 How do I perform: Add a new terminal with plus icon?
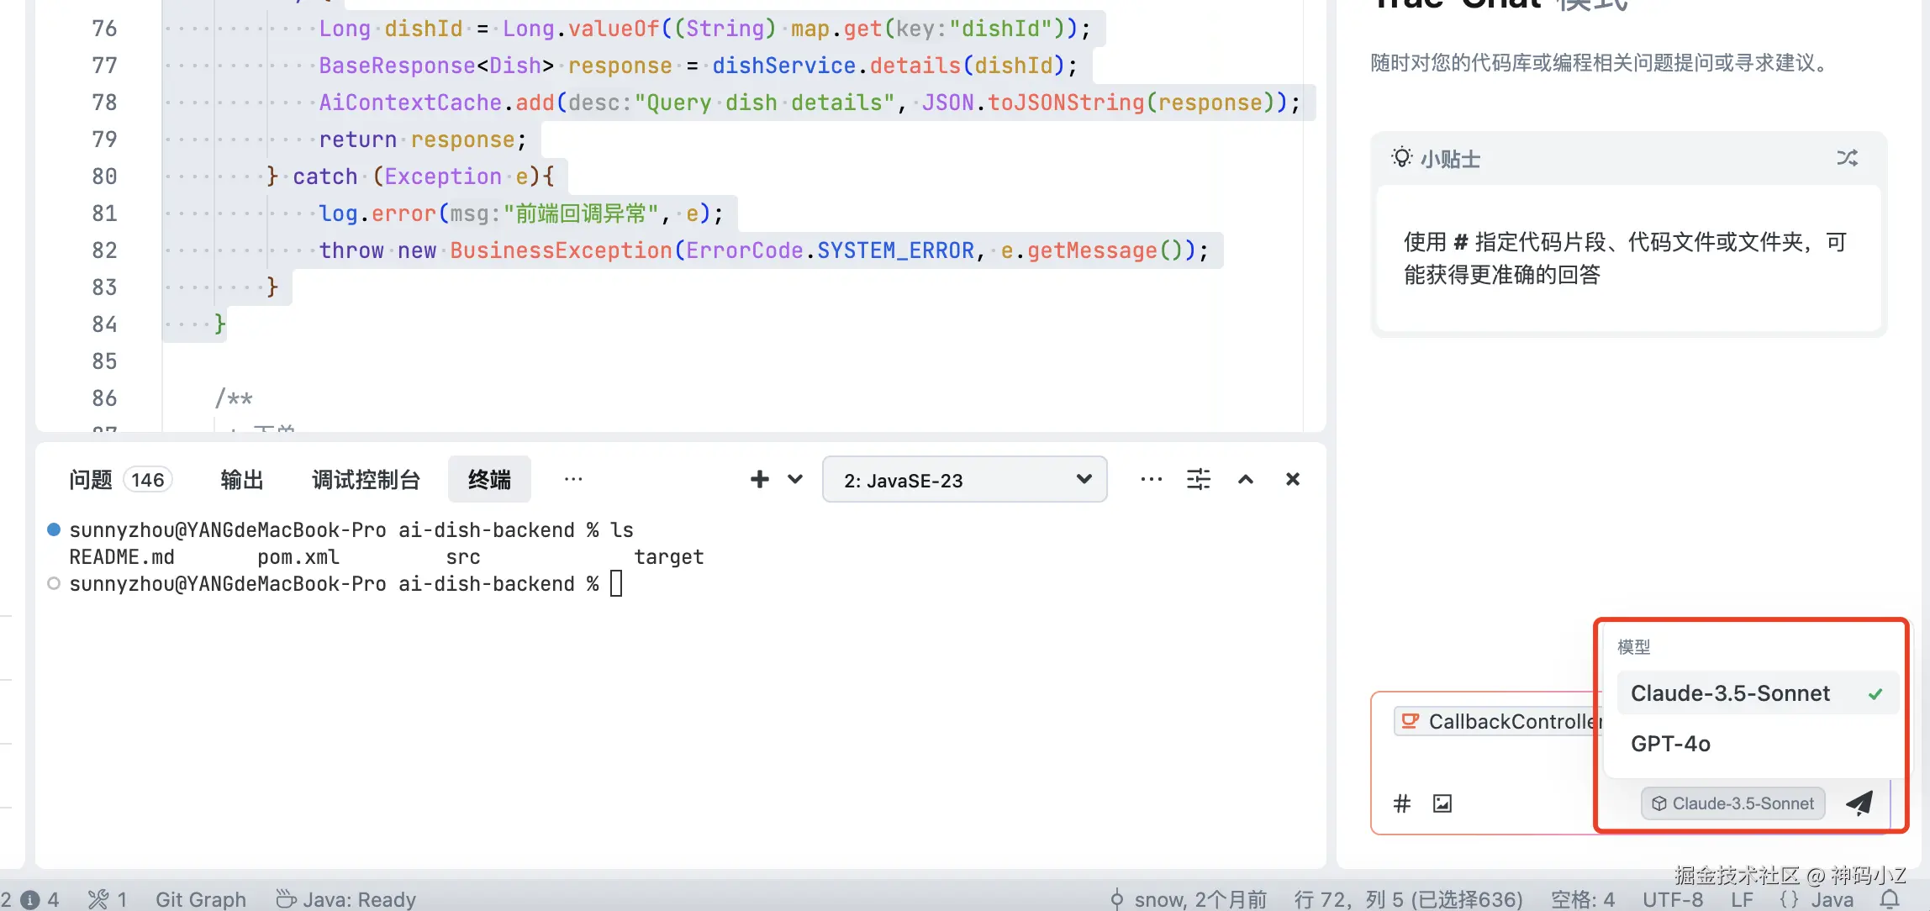(759, 479)
